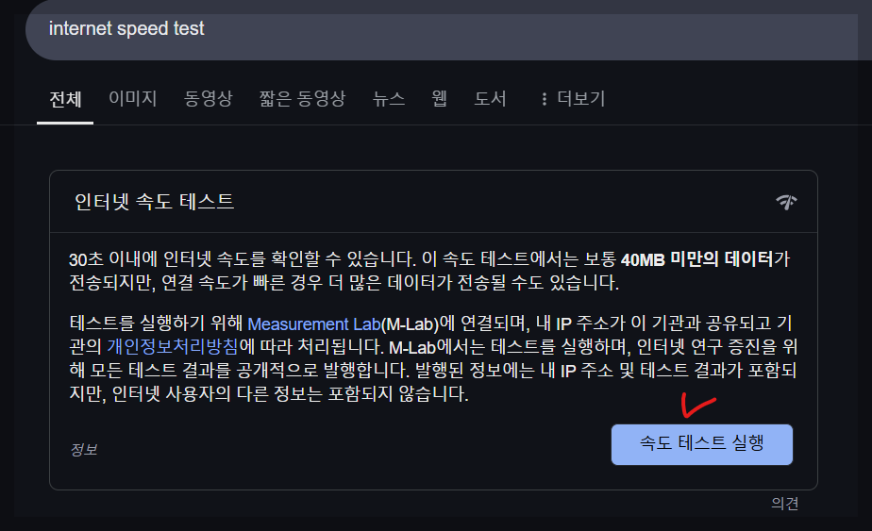Switch to the 전체 tab

coord(65,99)
